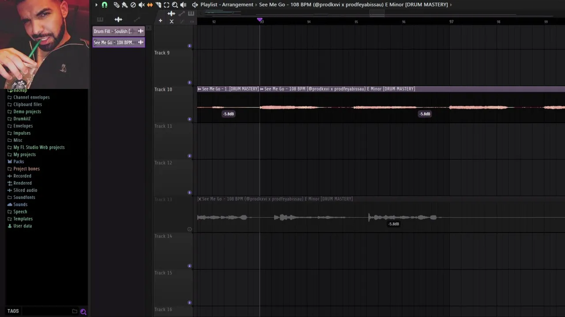Click See Me Go breadcrumb in title
This screenshot has width=565, height=317.
[x=353, y=5]
